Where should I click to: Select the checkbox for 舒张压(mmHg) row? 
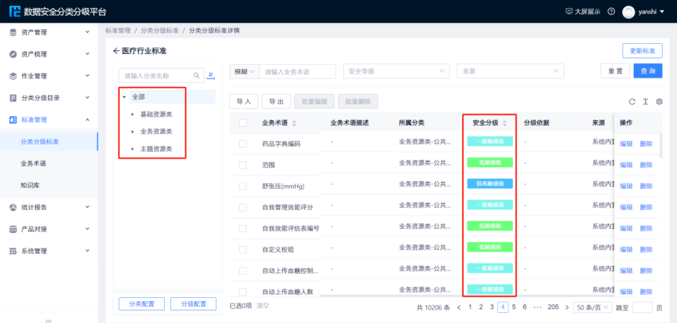click(243, 186)
